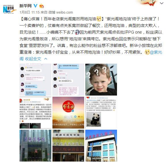
Task: Open the 新华网 username link
Action: 25,6
